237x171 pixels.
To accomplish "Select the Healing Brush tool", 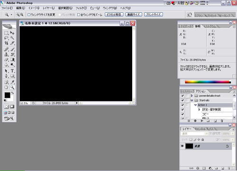I will point(6,49).
